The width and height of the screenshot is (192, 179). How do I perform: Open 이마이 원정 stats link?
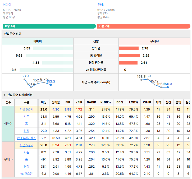click(26, 131)
